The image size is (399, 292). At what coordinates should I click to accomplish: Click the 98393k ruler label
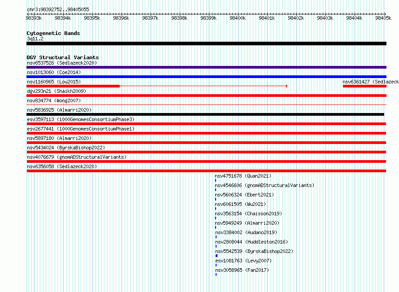click(34, 18)
